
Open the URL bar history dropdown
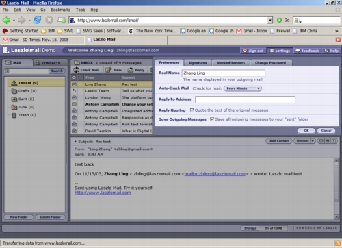270,21
